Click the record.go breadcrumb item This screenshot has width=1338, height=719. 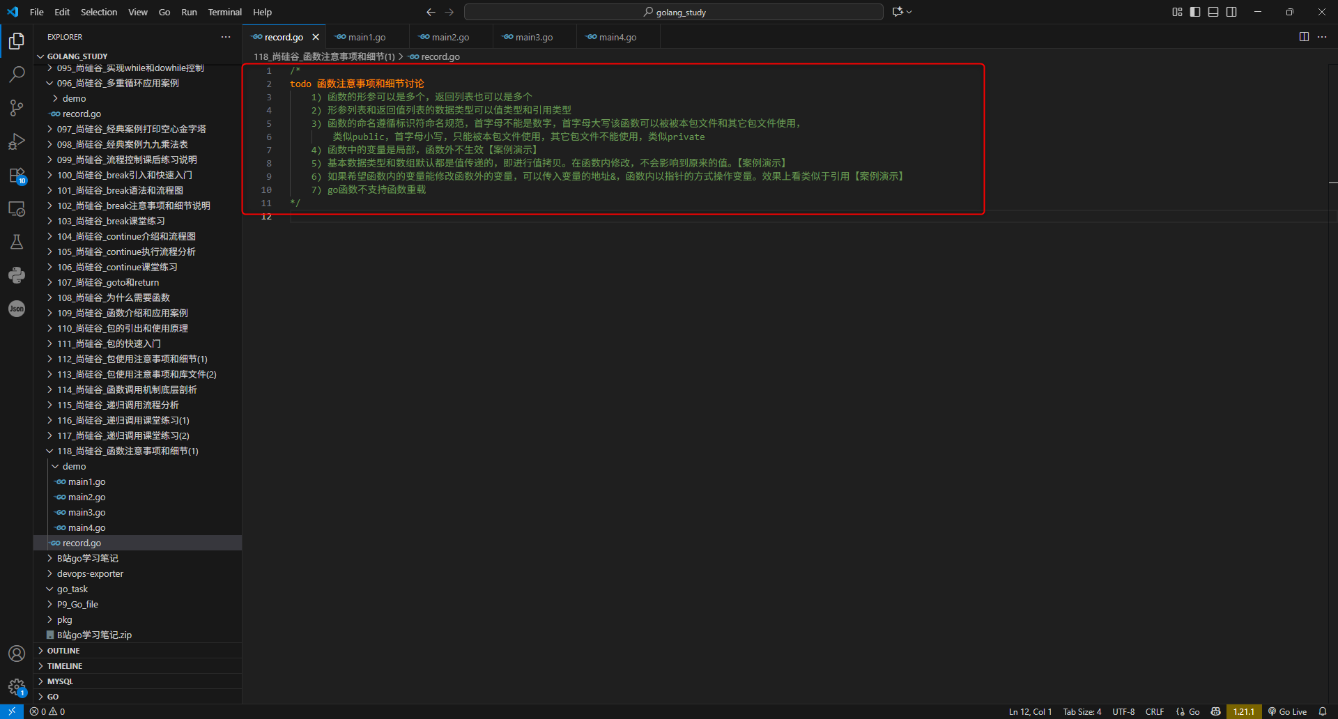click(435, 56)
